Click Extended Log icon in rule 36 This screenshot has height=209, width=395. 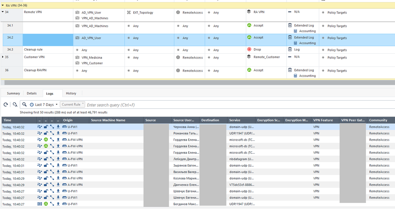click(x=290, y=70)
